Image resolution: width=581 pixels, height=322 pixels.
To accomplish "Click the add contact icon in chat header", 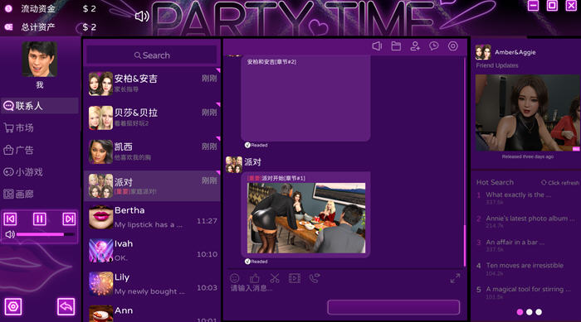I will 415,46.
